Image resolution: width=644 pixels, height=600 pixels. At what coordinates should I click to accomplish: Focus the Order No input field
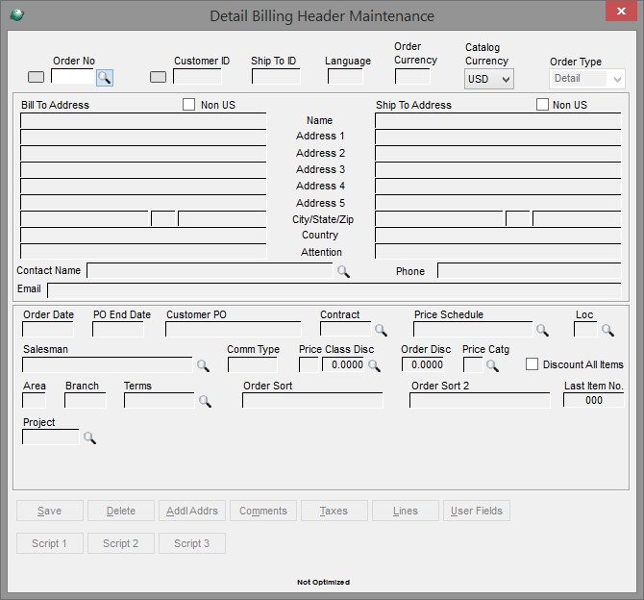click(73, 76)
